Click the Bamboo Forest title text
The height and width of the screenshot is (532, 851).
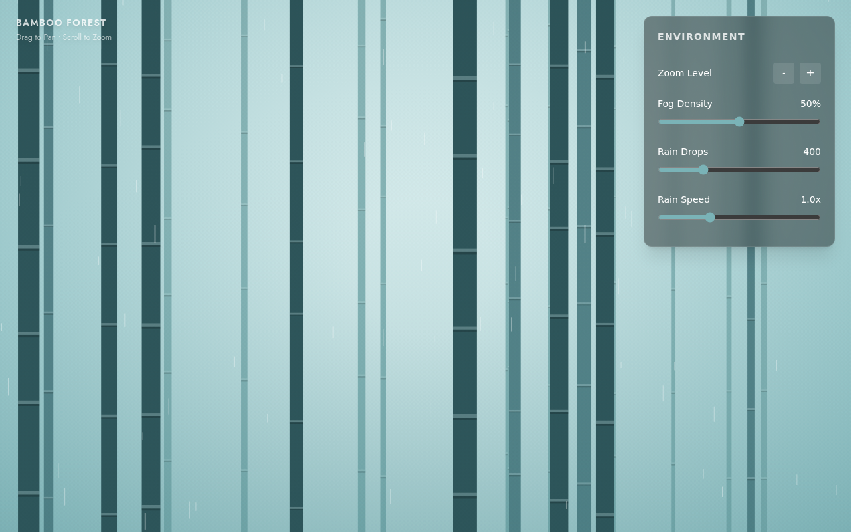pyautogui.click(x=61, y=23)
